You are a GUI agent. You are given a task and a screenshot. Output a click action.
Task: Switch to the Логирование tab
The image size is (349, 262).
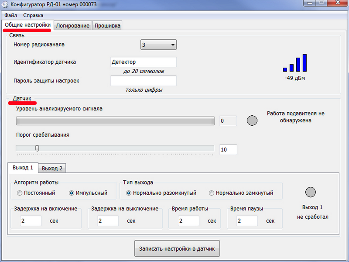pyautogui.click(x=72, y=26)
